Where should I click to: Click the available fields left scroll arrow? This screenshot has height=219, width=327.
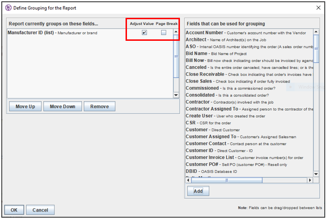click(188, 180)
